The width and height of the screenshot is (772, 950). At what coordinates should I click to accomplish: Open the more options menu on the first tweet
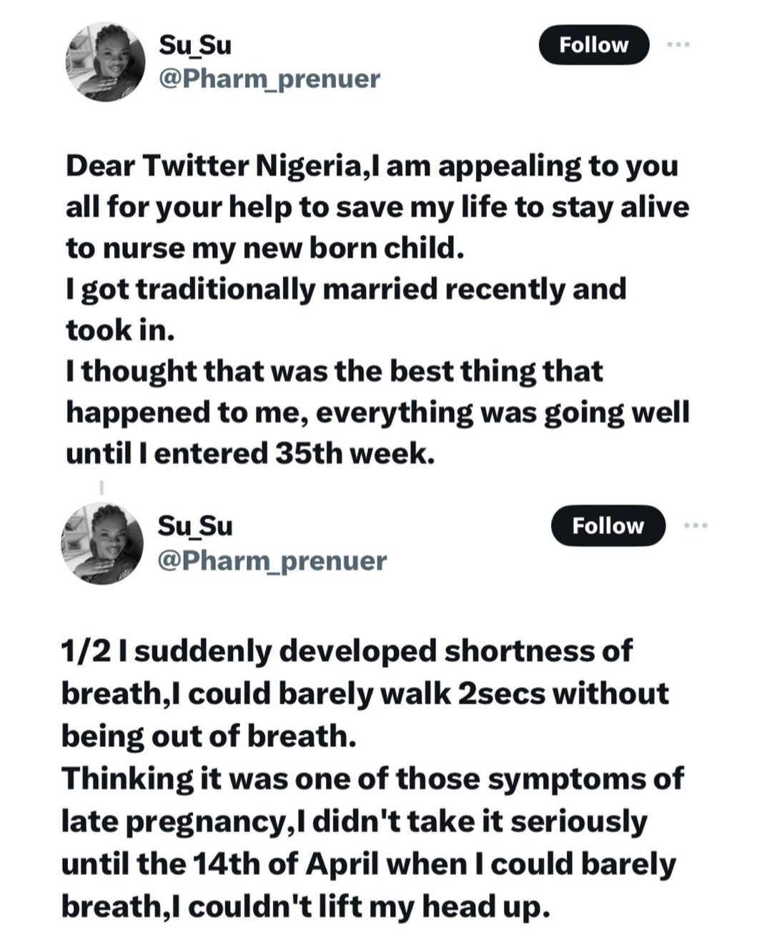tap(678, 44)
